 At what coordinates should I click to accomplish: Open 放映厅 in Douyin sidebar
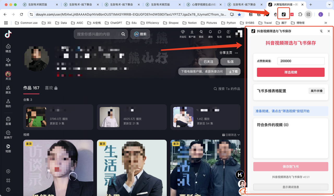click(8, 135)
